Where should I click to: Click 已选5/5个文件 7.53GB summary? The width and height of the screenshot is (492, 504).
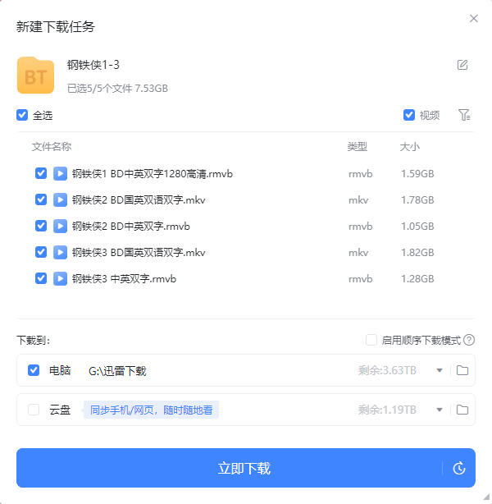pyautogui.click(x=117, y=88)
